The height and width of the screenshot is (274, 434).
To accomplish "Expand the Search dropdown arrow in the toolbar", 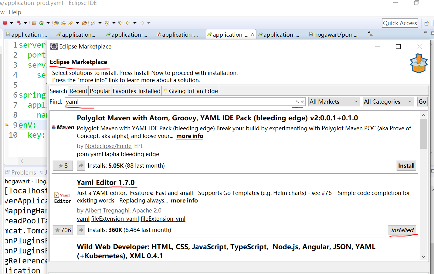I will click(77, 23).
